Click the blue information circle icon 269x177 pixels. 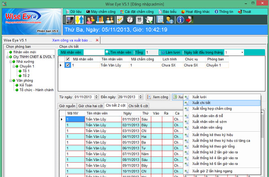180,20
